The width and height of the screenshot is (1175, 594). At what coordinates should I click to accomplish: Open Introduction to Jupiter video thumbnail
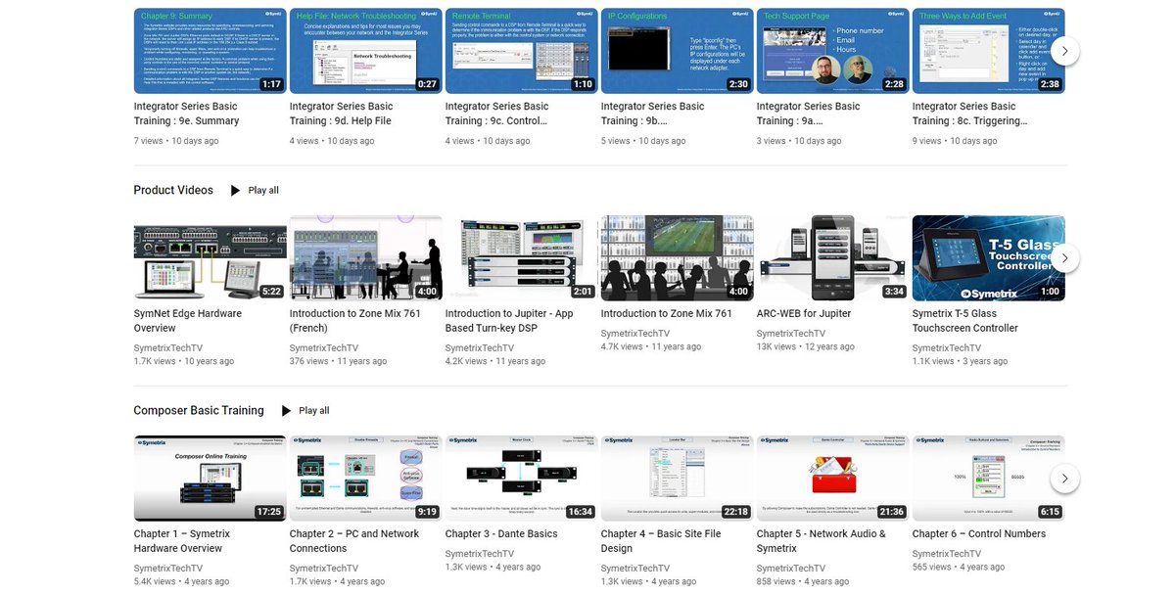522,258
